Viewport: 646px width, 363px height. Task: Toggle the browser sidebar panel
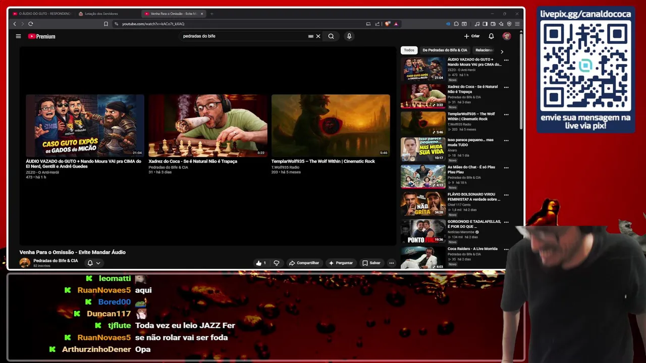coord(485,24)
